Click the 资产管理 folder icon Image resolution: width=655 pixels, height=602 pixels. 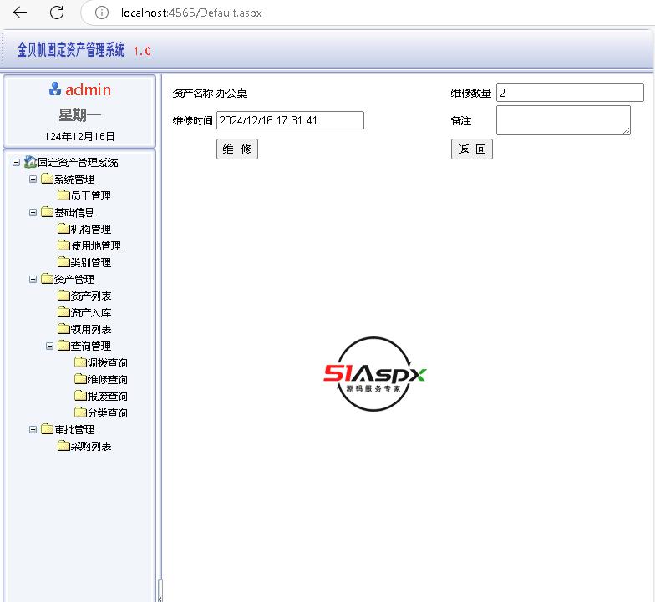47,279
